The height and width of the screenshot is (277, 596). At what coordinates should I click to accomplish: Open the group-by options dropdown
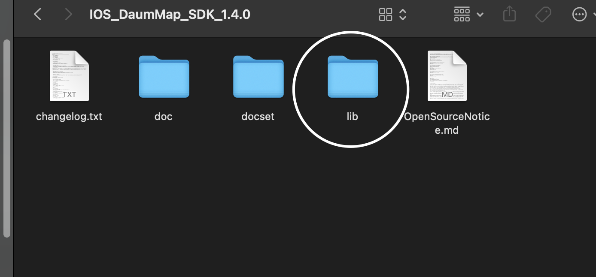coord(468,15)
